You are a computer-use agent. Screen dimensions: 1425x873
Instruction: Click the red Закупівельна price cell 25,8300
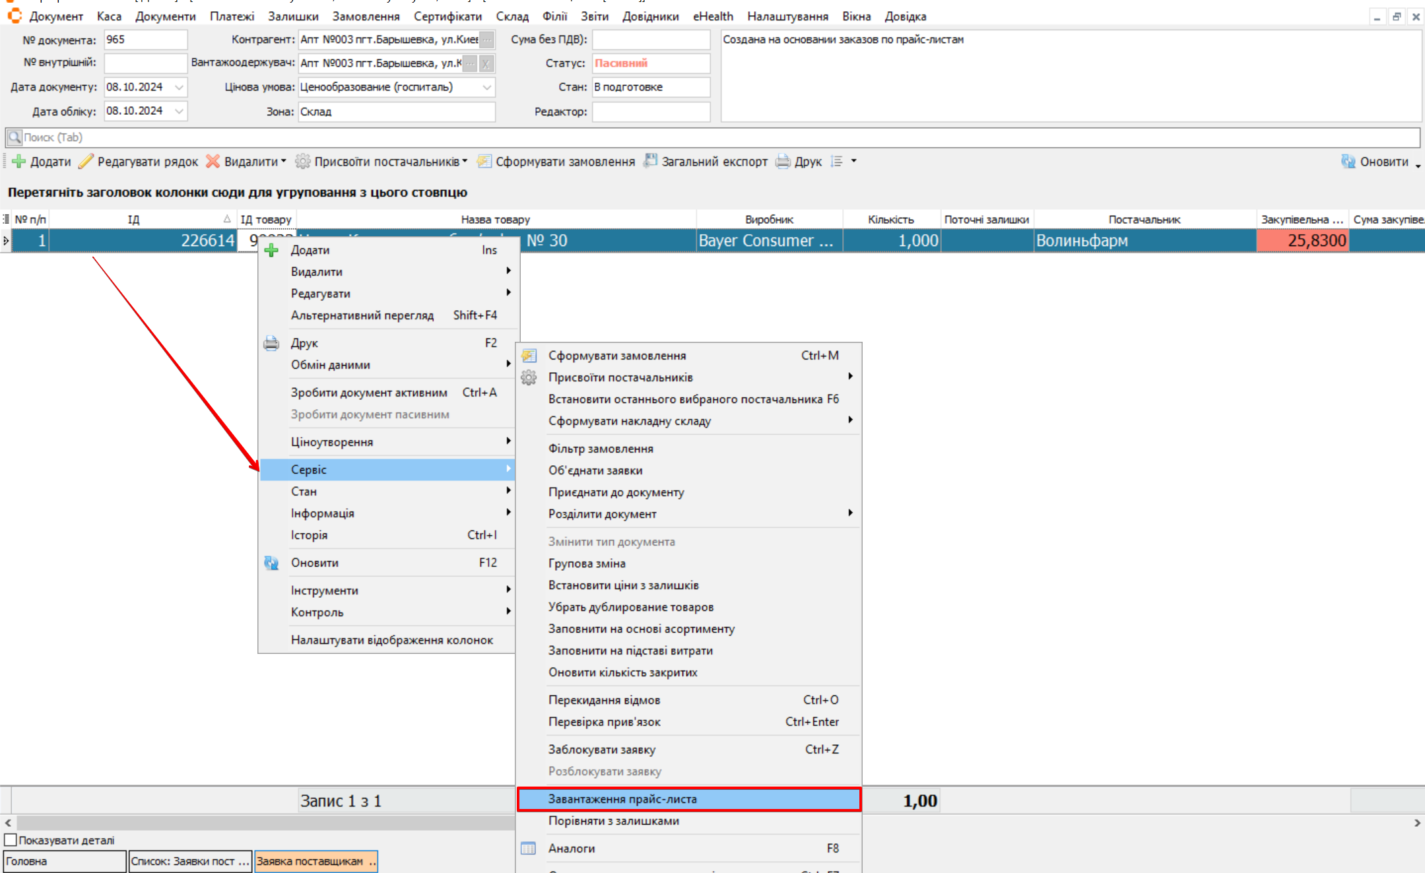click(1302, 241)
